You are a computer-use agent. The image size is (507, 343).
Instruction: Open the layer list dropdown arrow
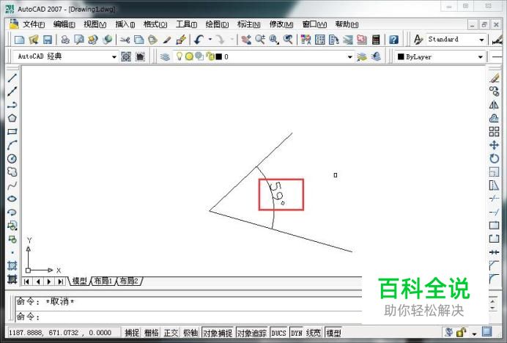tap(350, 57)
